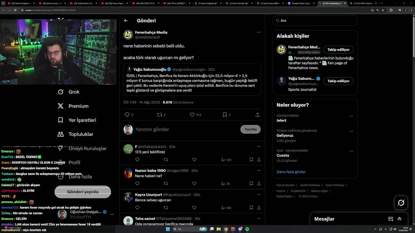This screenshot has width=415, height=233.
Task: Open view count on main post
Action: 178,102
